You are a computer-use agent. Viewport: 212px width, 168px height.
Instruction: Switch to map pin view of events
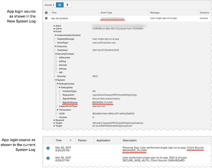tap(67, 5)
